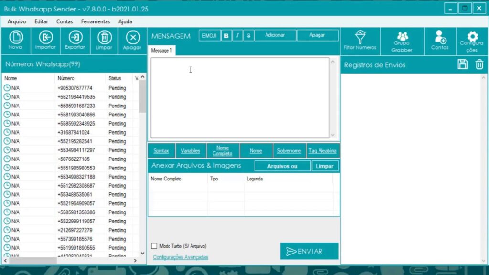Screen dimensions: 489x275
Task: Toggle italic formatting in message toolbar
Action: [237, 35]
